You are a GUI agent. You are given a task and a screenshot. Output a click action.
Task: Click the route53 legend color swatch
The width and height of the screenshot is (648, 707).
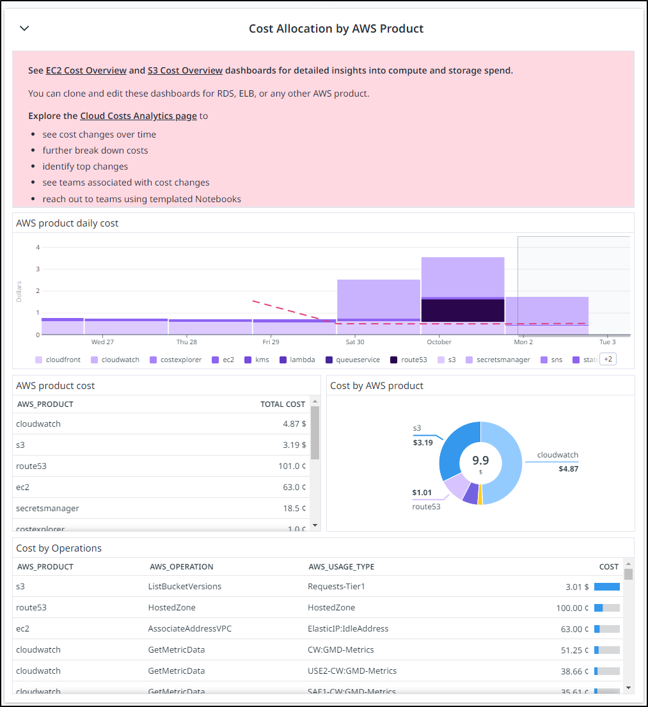pyautogui.click(x=393, y=360)
